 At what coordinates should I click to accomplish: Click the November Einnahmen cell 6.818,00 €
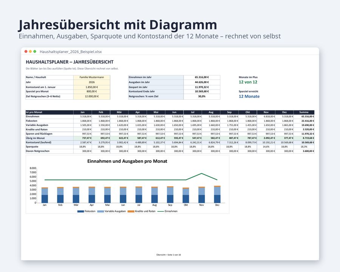click(x=266, y=116)
